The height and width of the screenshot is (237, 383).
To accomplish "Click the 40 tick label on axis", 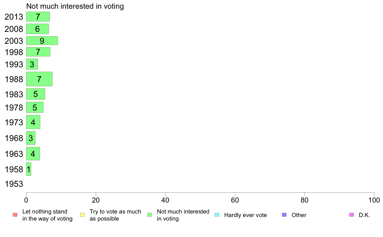I will click(x=165, y=200).
